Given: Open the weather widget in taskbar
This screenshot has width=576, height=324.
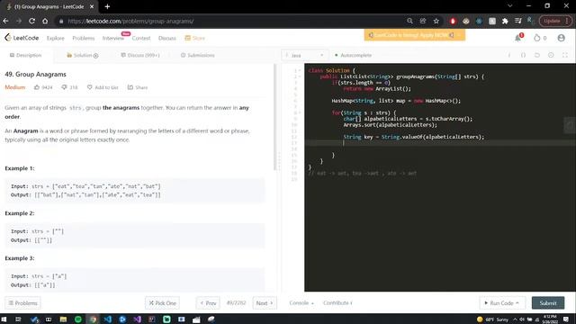Looking at the screenshot, I should click(492, 319).
